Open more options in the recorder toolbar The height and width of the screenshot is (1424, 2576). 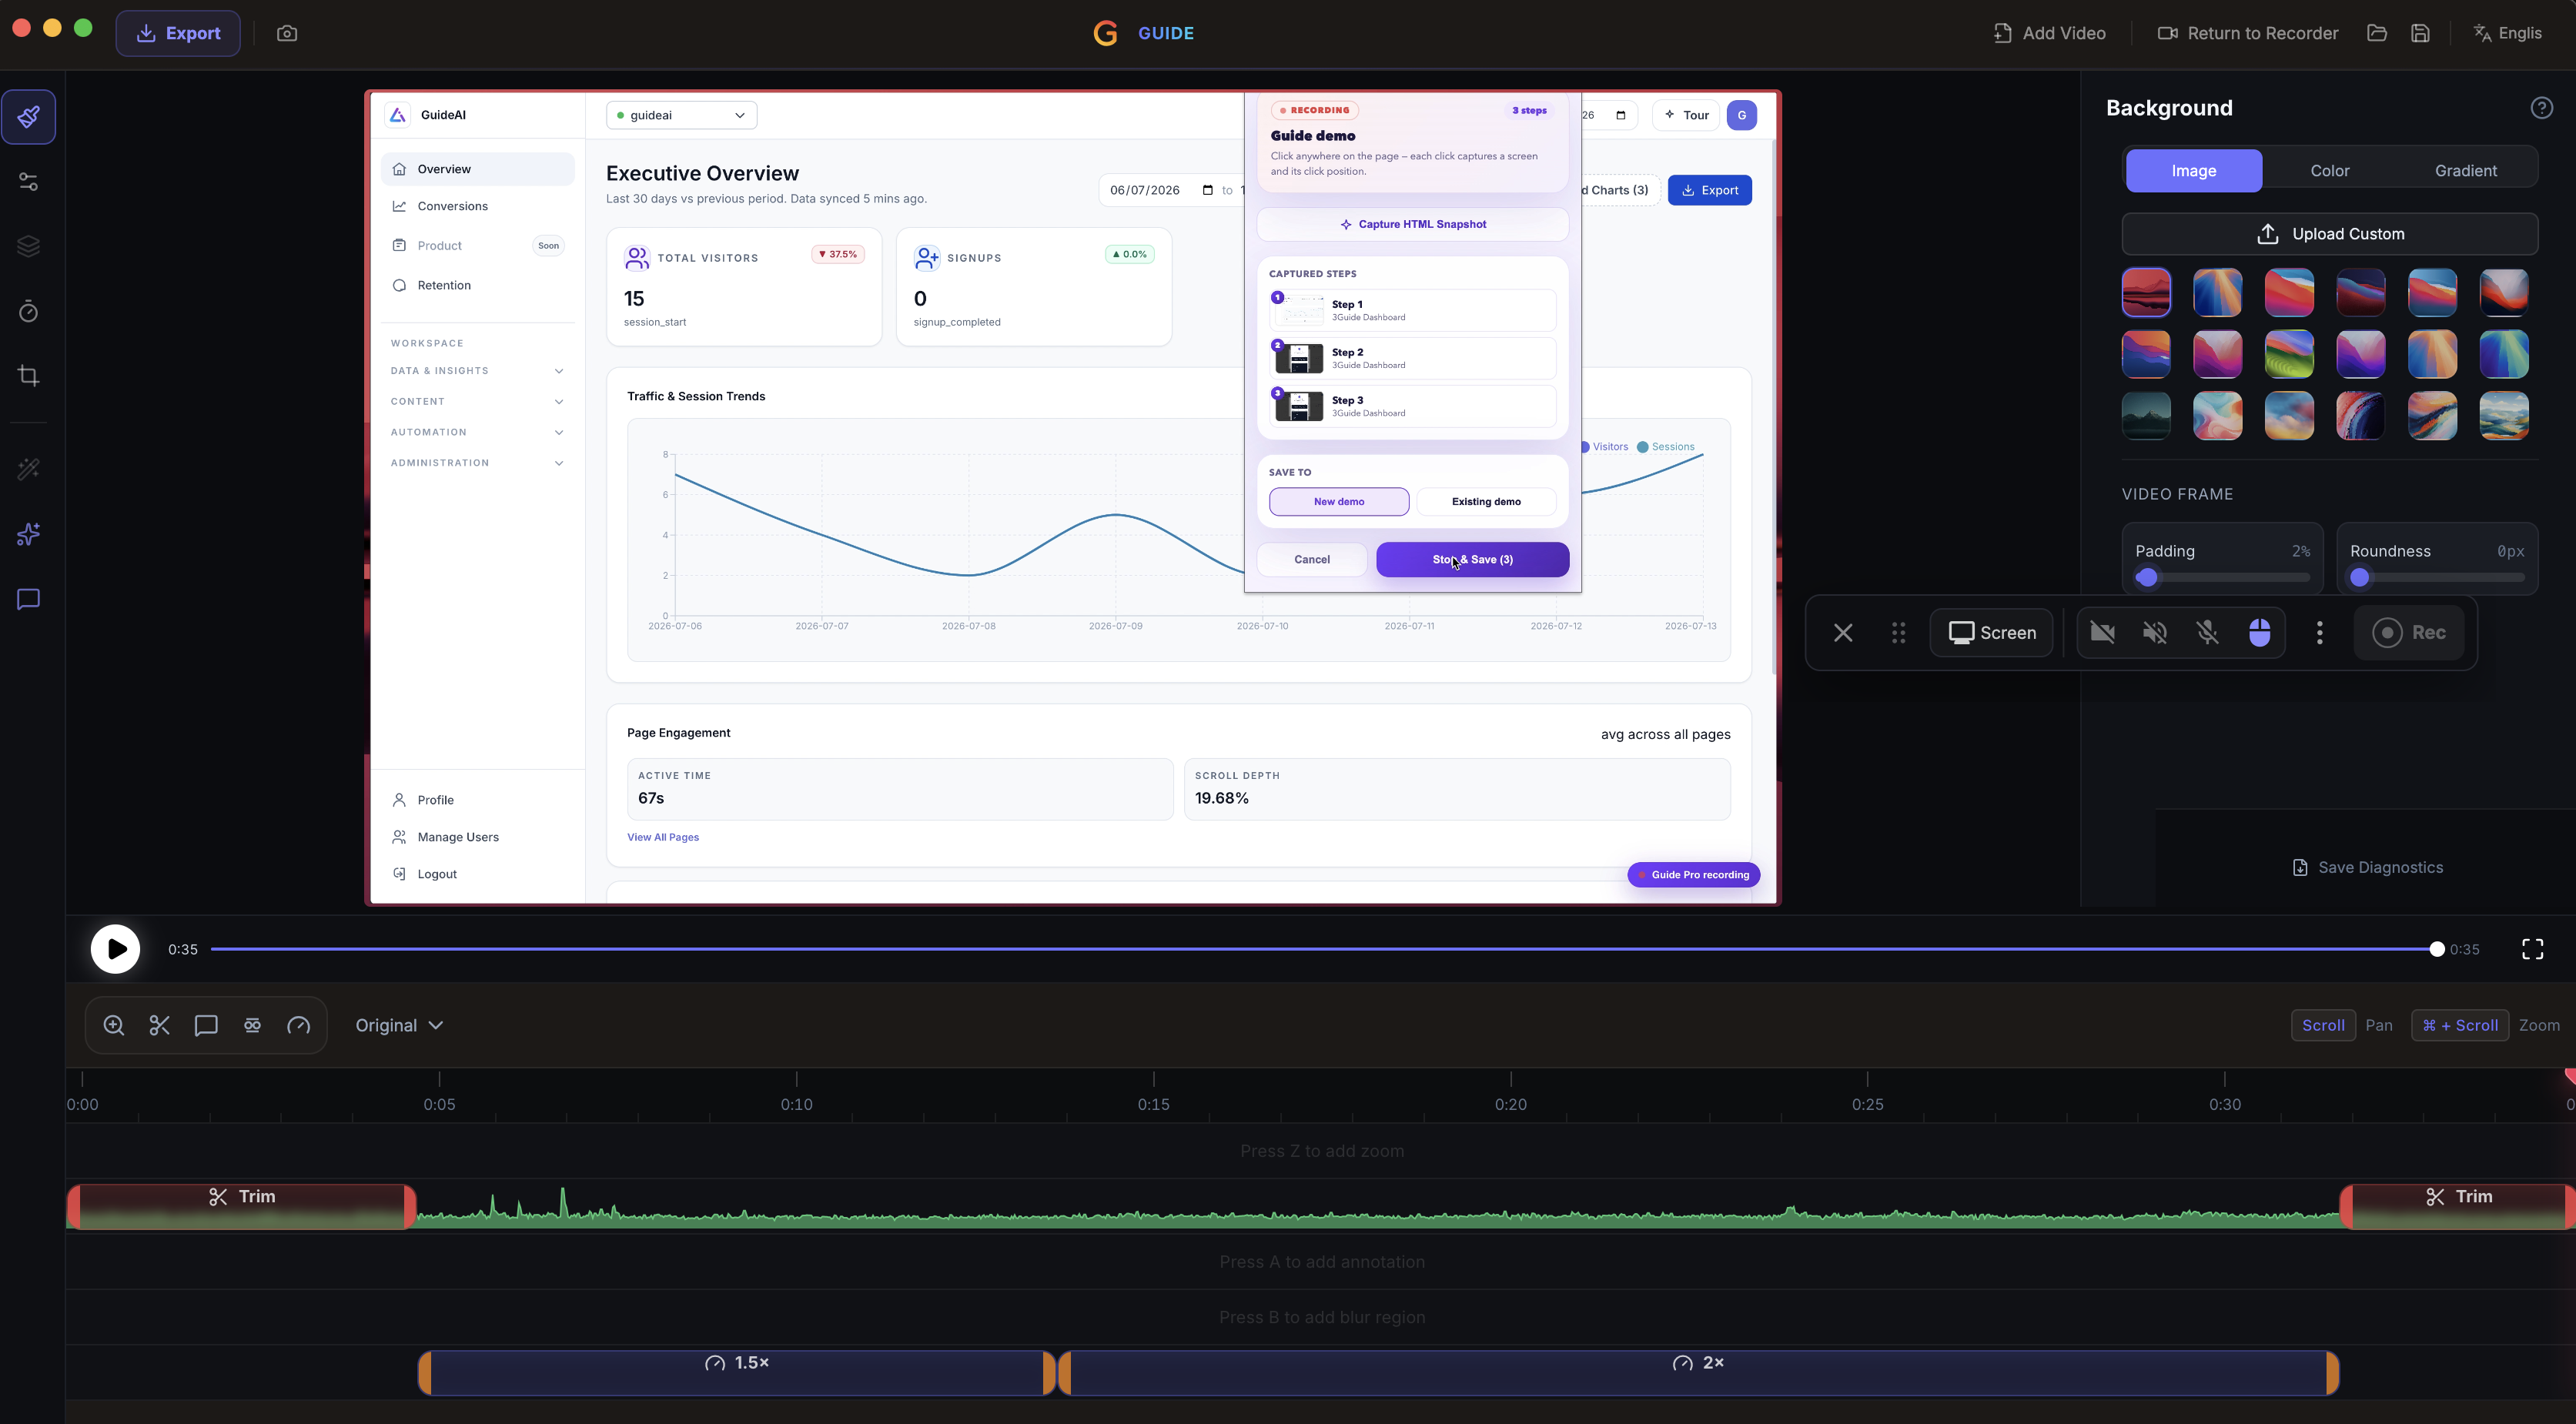click(2320, 633)
